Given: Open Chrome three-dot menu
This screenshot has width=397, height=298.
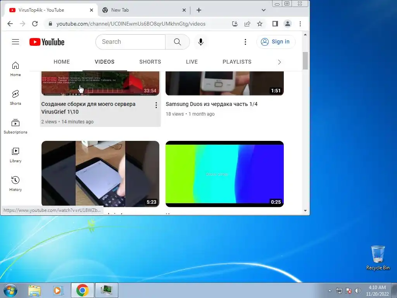Looking at the screenshot, I should pos(300,24).
